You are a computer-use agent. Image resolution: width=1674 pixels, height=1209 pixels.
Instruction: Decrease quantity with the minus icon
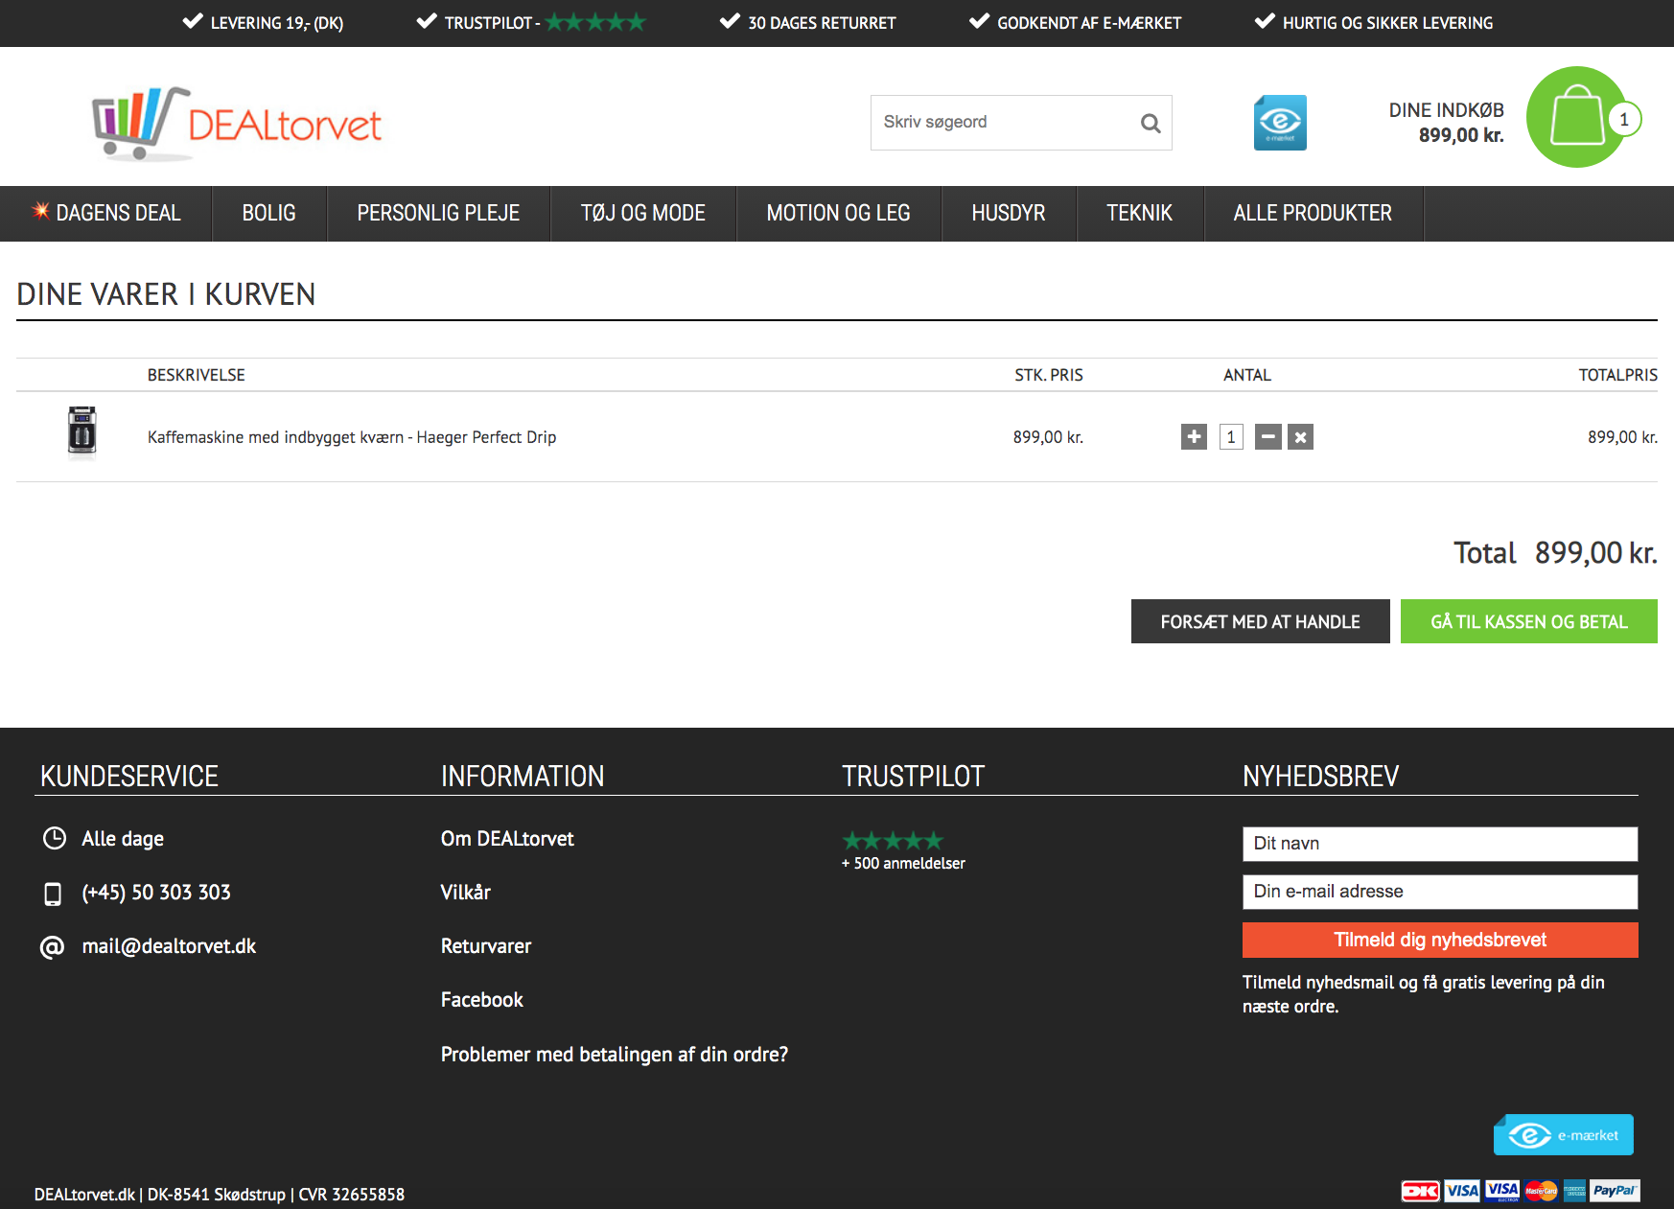1267,437
